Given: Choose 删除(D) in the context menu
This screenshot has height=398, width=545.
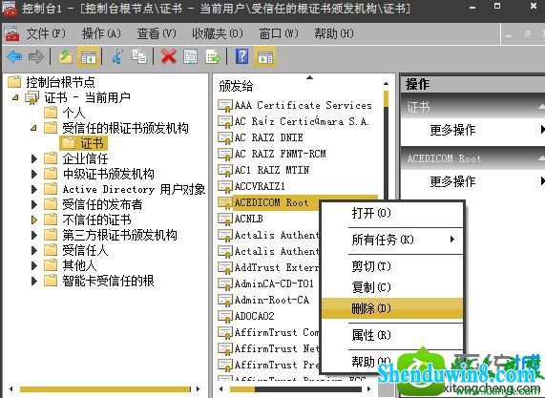Looking at the screenshot, I should coord(392,308).
